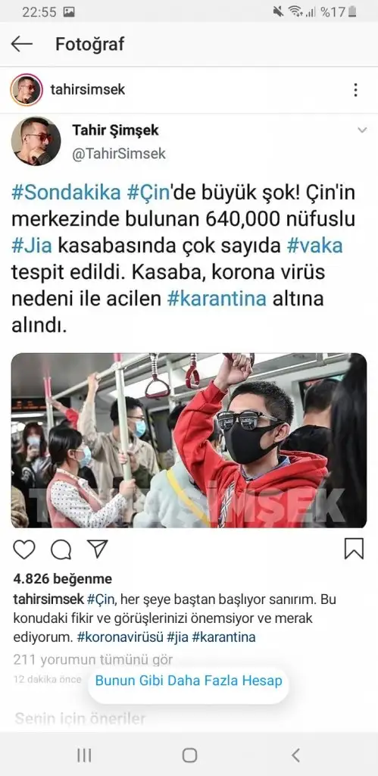Open the #karantina hashtag in caption
378x776 pixels.
pyautogui.click(x=223, y=637)
